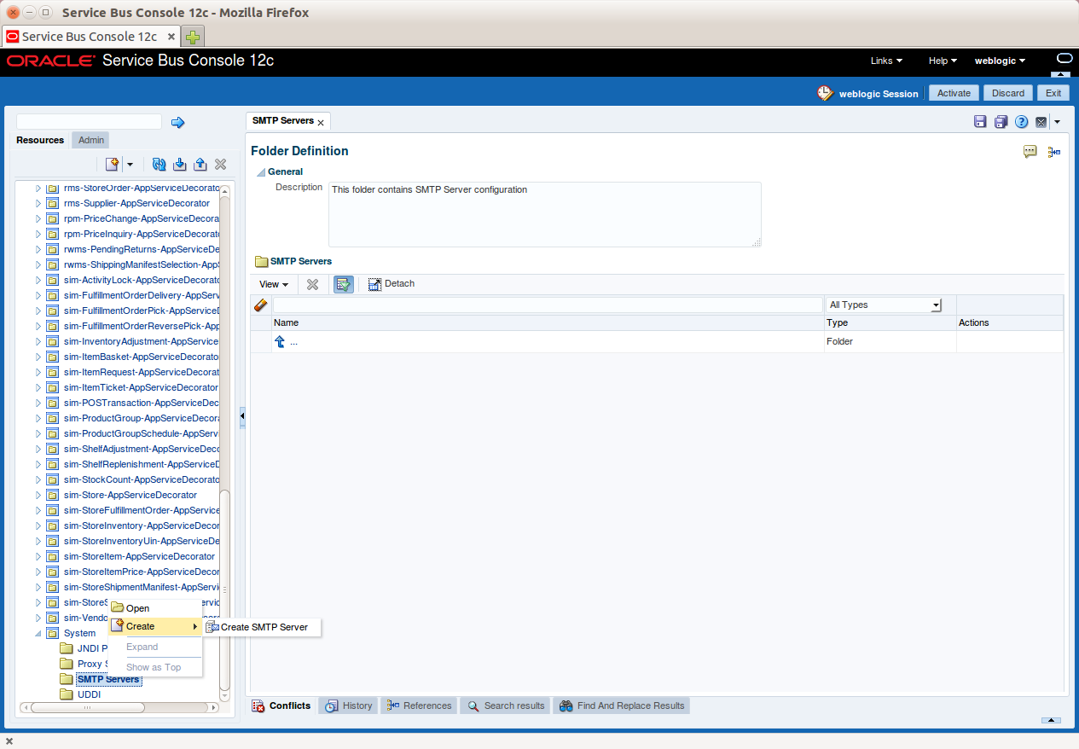Collapse the System tree node
Viewport: 1079px width, 749px height.
[38, 633]
